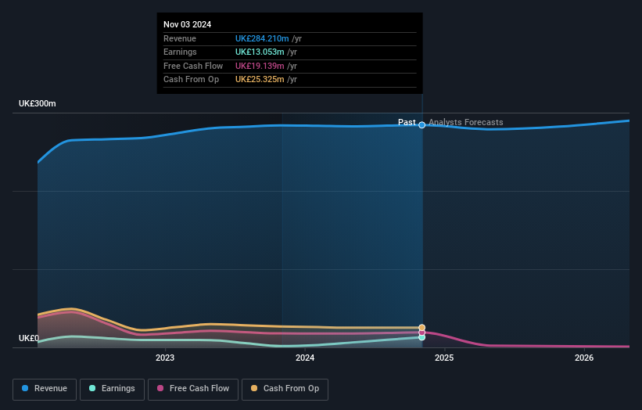Click the UK£0 y-axis label
Viewport: 642px width, 410px height.
[x=29, y=338]
